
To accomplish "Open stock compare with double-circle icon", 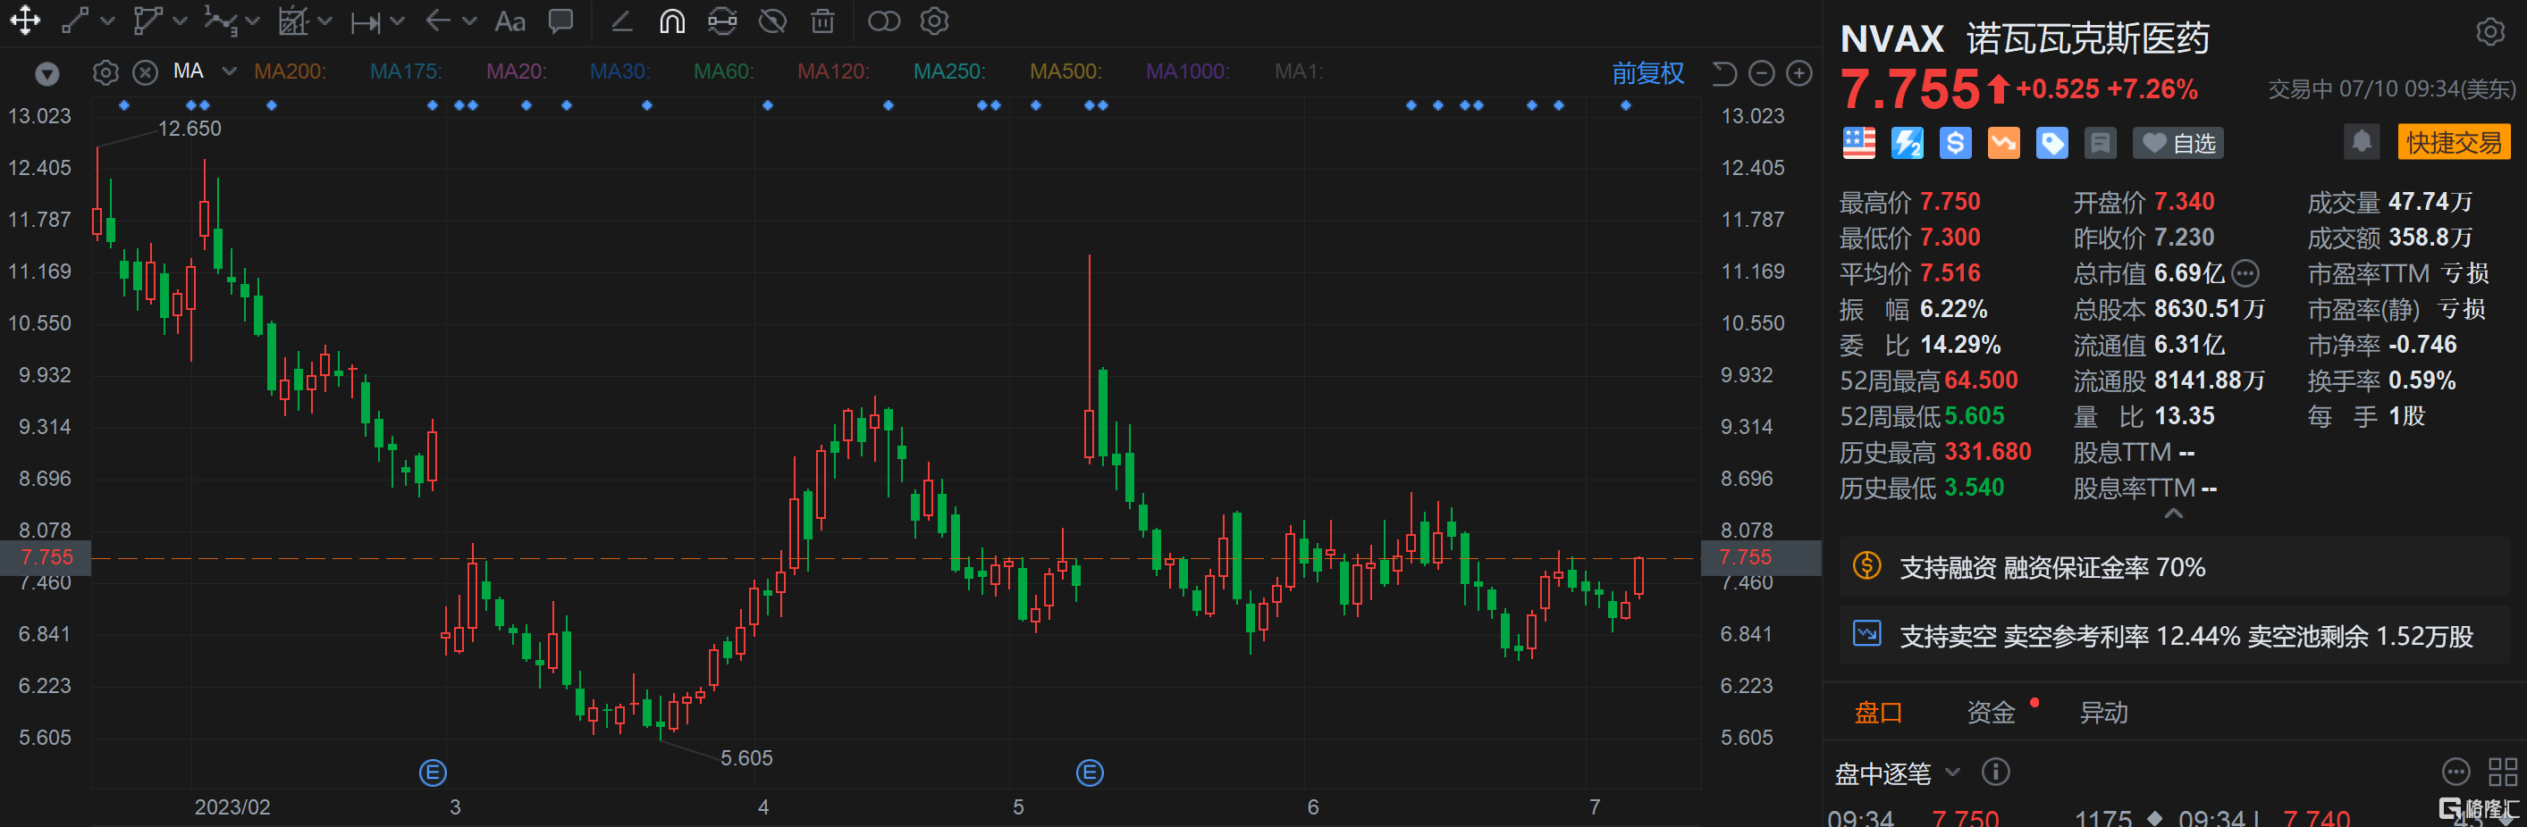I will (x=883, y=21).
